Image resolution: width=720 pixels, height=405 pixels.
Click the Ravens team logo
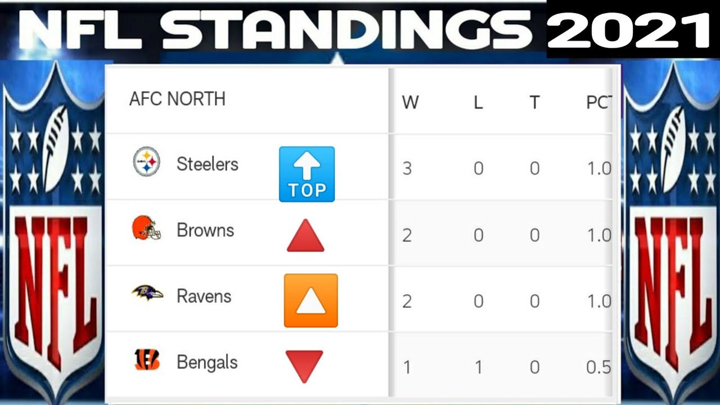click(147, 293)
